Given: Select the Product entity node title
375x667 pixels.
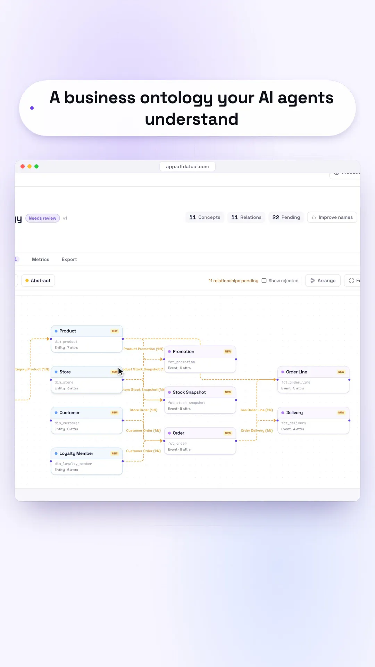Looking at the screenshot, I should 68,331.
